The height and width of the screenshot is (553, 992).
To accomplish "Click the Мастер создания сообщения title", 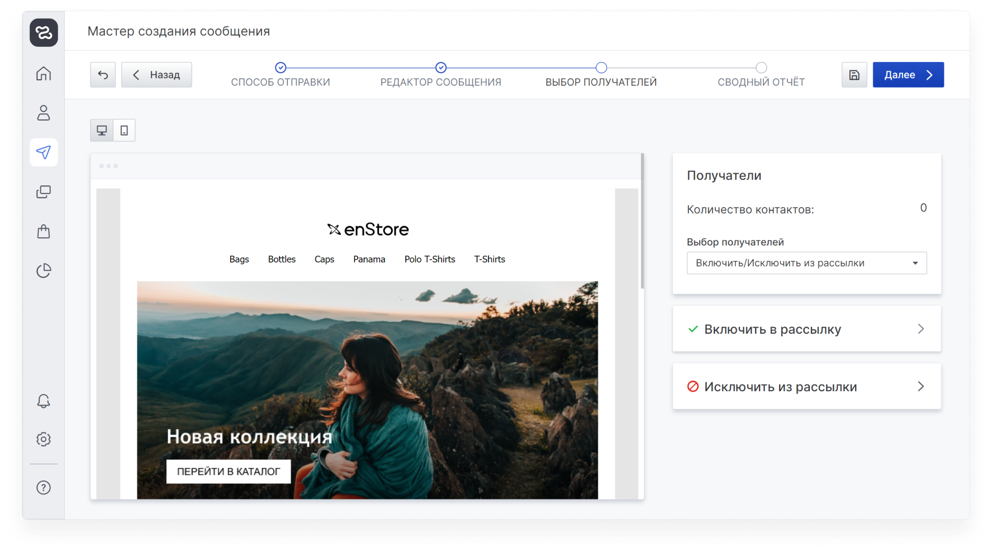I will 179,31.
